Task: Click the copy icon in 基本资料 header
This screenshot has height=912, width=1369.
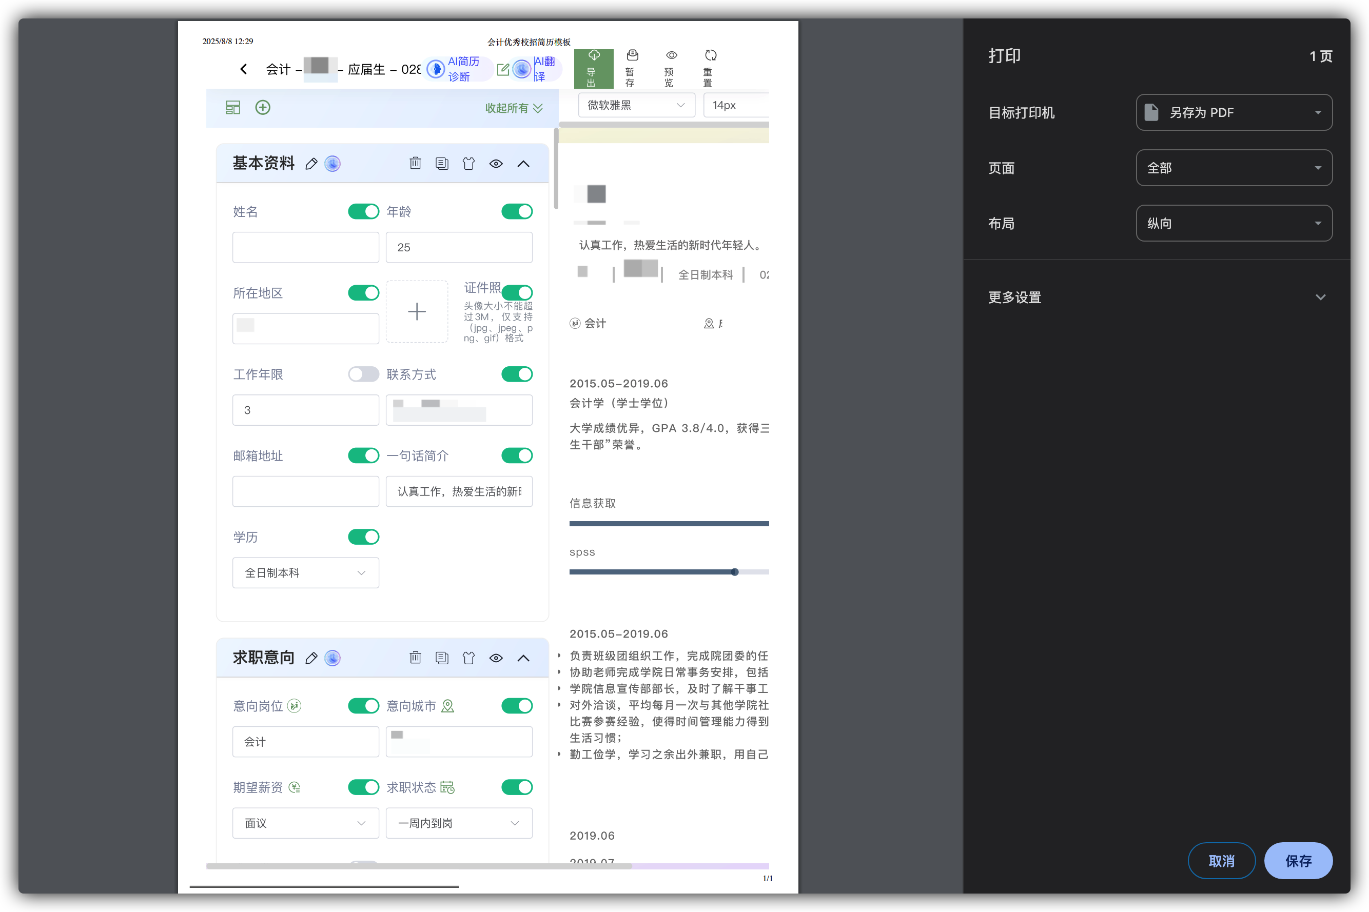Action: click(442, 164)
